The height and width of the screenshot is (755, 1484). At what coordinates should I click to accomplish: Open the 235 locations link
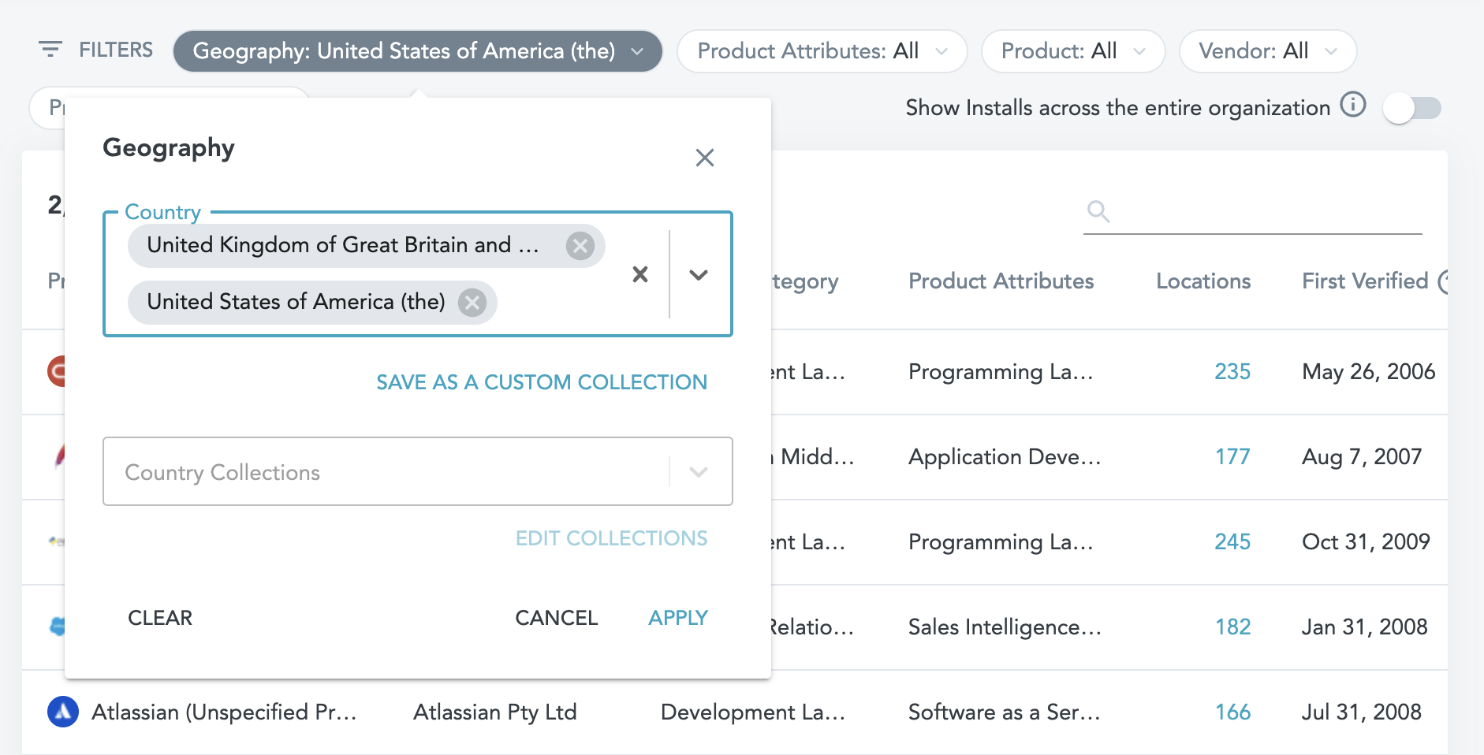point(1232,372)
